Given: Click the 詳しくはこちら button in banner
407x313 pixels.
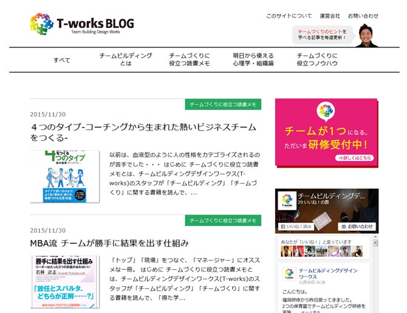Looking at the screenshot, I should tap(355, 158).
